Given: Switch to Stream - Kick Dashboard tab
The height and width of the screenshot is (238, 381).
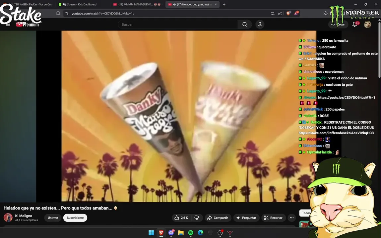Looking at the screenshot, I should coord(82,4).
